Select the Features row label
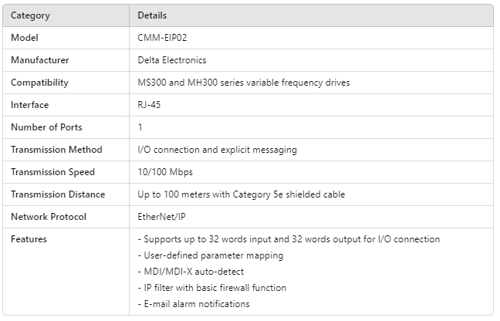The image size is (500, 321). click(x=29, y=239)
